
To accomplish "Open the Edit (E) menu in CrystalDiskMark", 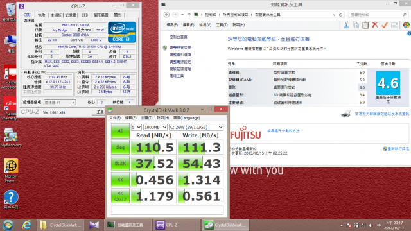I will pyautogui.click(x=130, y=118).
